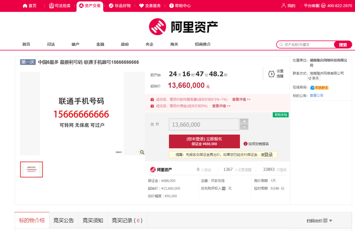Open 我的 account menu
The height and width of the screenshot is (231, 355).
[x=289, y=6]
